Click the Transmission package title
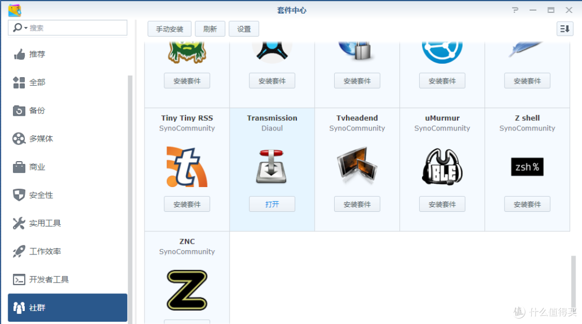The width and height of the screenshot is (582, 324). (x=272, y=118)
